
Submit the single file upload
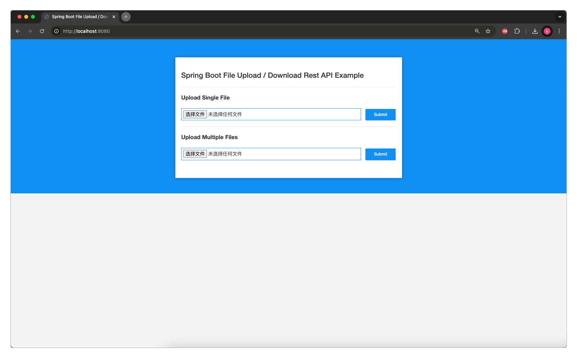[380, 115]
